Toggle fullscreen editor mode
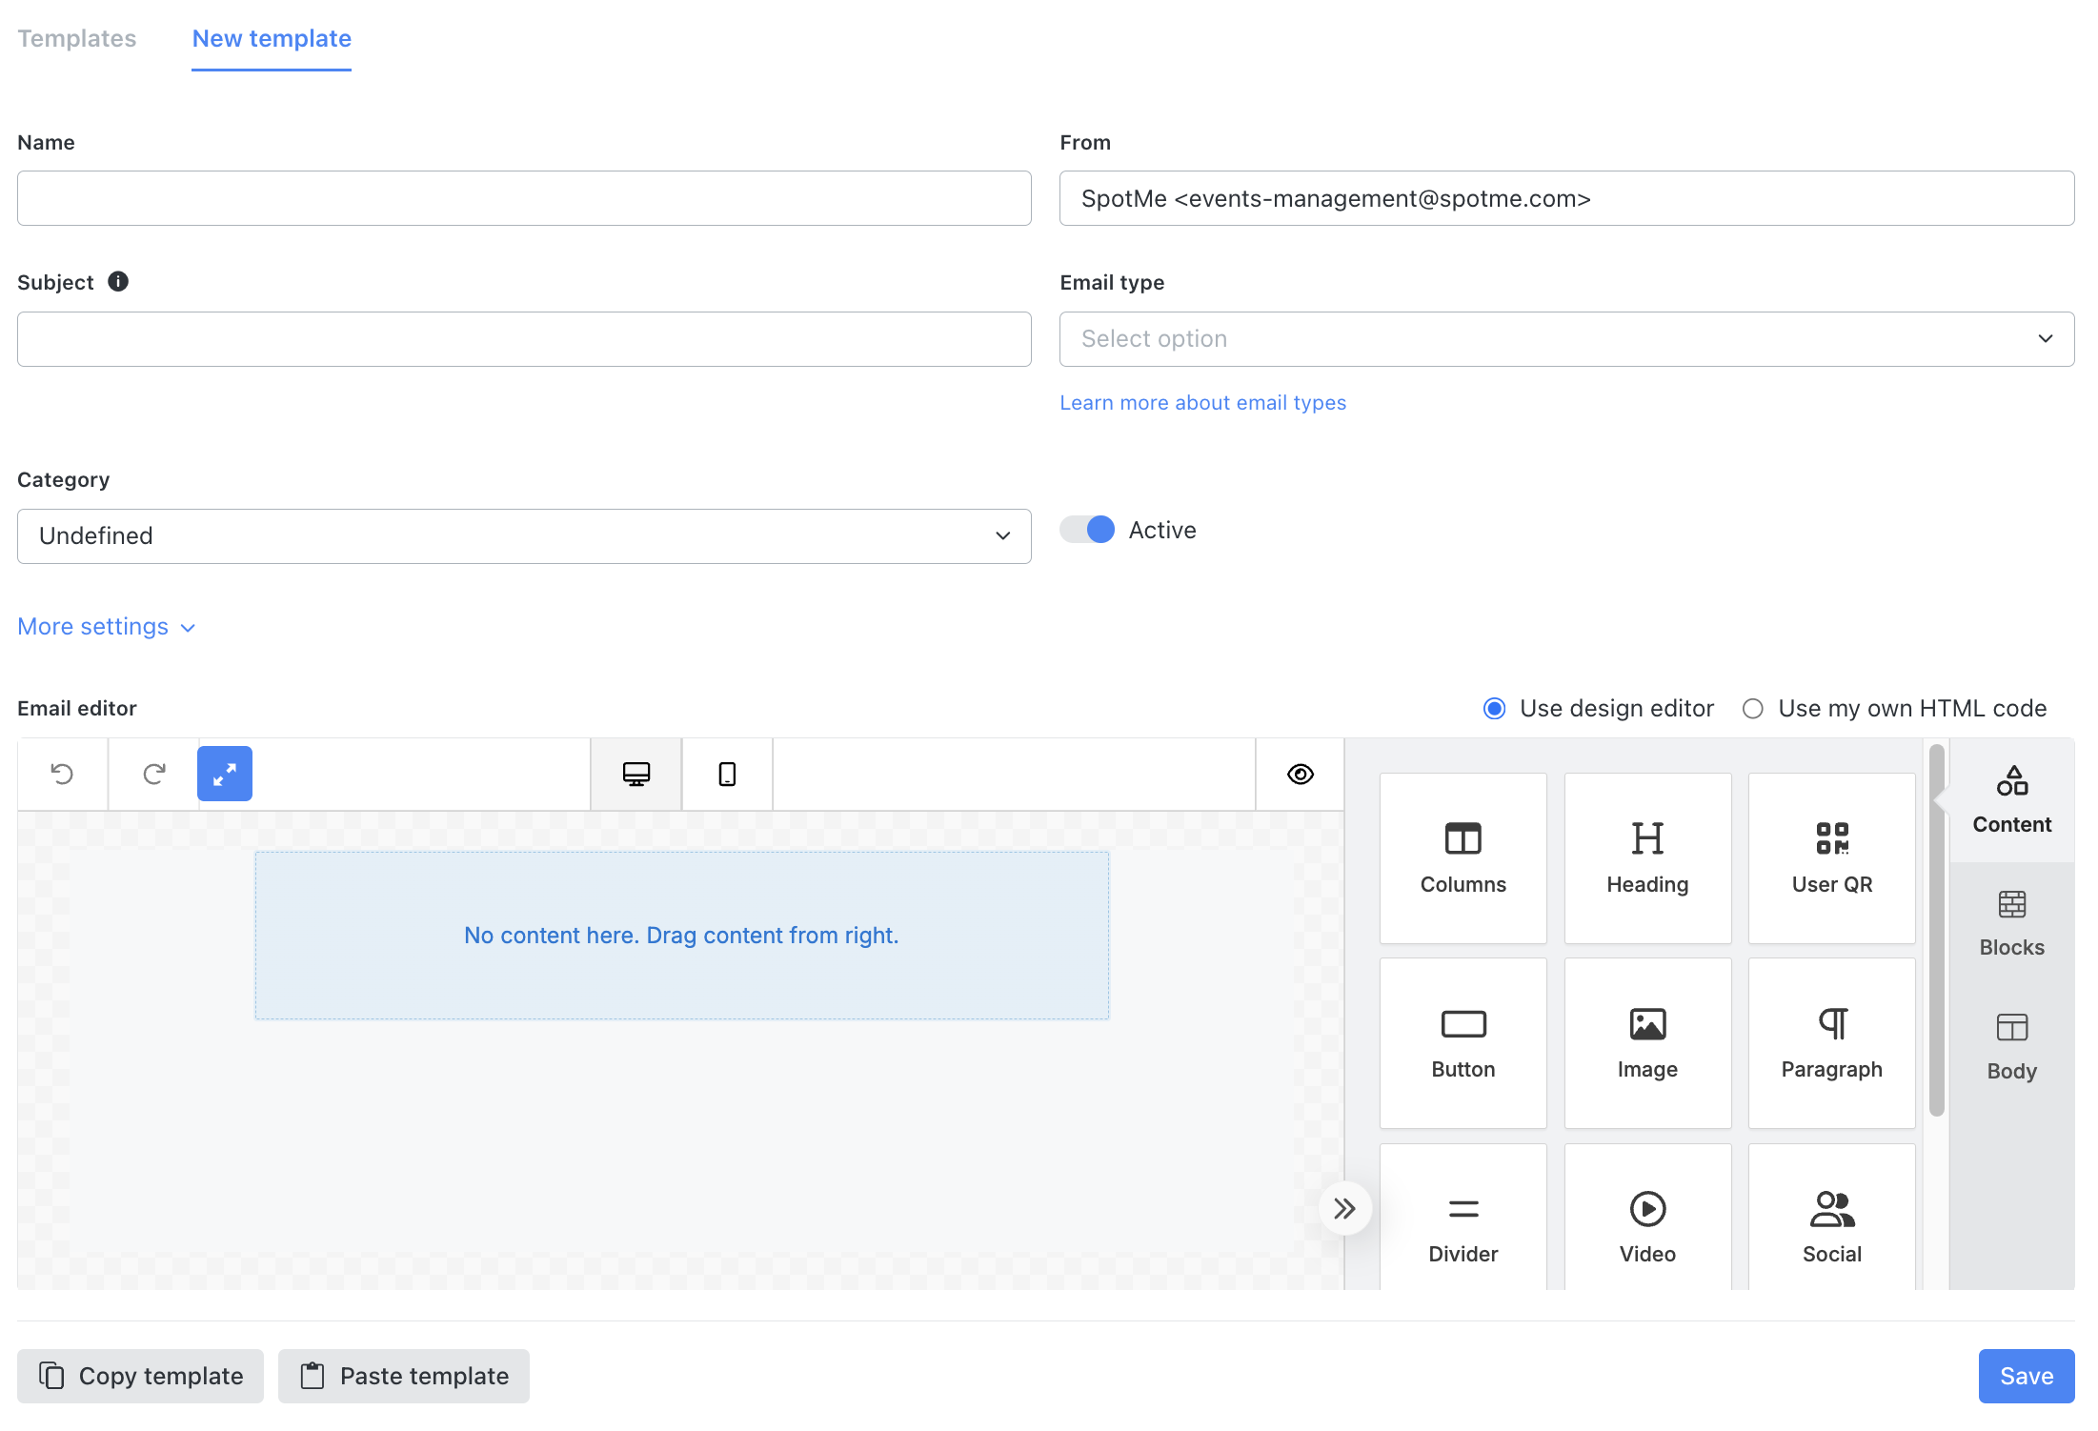The width and height of the screenshot is (2098, 1431). 225,774
